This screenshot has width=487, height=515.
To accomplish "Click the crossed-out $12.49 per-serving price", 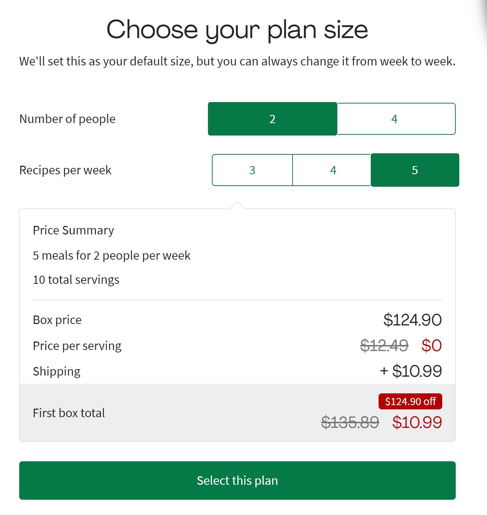I will tap(384, 345).
